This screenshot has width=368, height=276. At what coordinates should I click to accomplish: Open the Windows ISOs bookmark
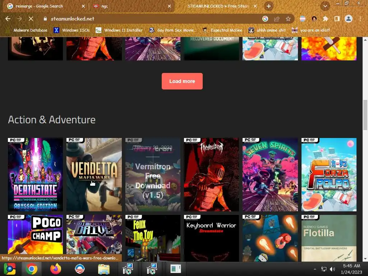click(72, 30)
